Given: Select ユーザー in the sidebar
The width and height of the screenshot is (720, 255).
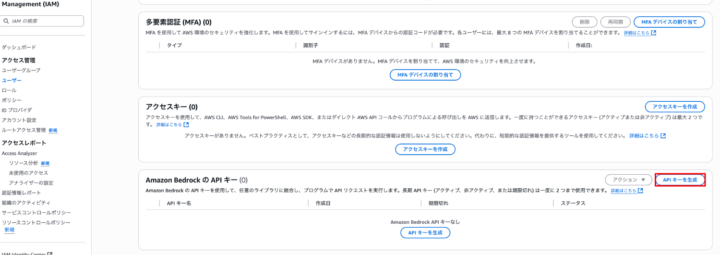Looking at the screenshot, I should 12,80.
